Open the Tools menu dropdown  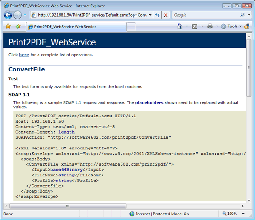pos(231,26)
